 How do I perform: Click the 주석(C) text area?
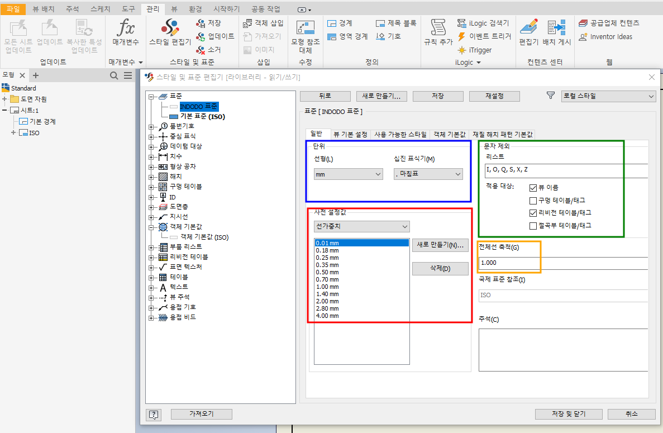coord(563,350)
